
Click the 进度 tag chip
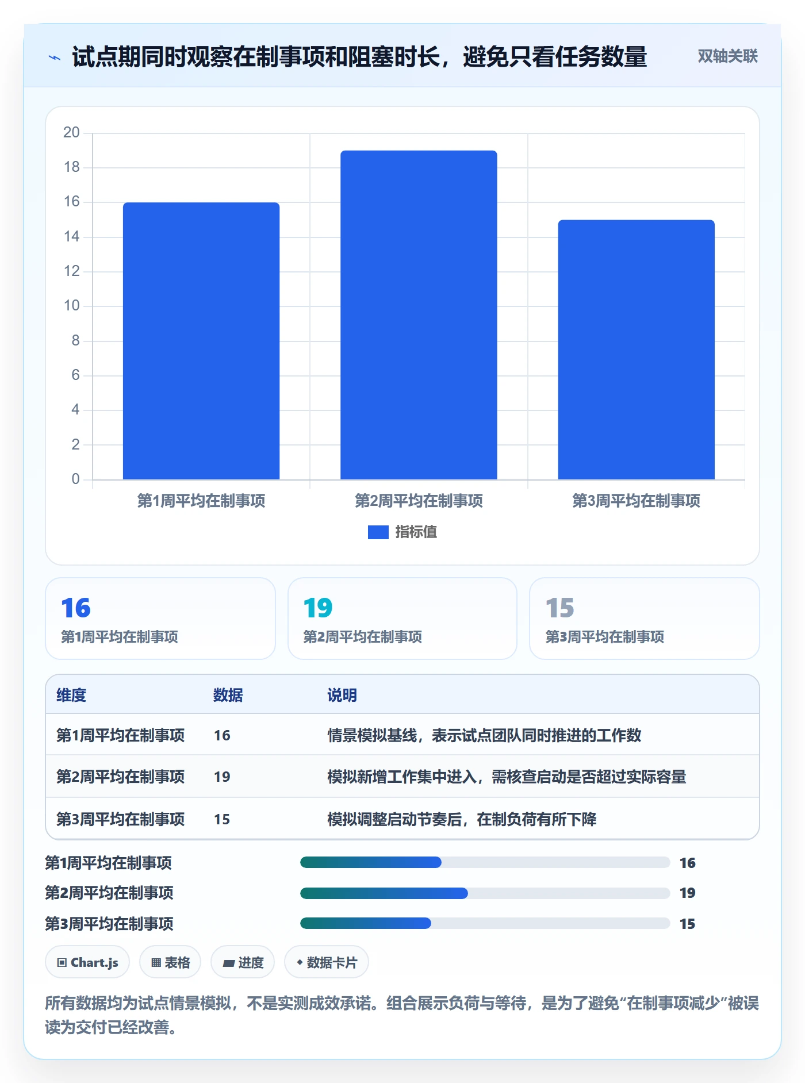pyautogui.click(x=243, y=962)
